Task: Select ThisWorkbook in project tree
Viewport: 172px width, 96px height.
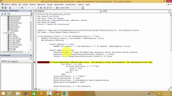Action: point(14,31)
